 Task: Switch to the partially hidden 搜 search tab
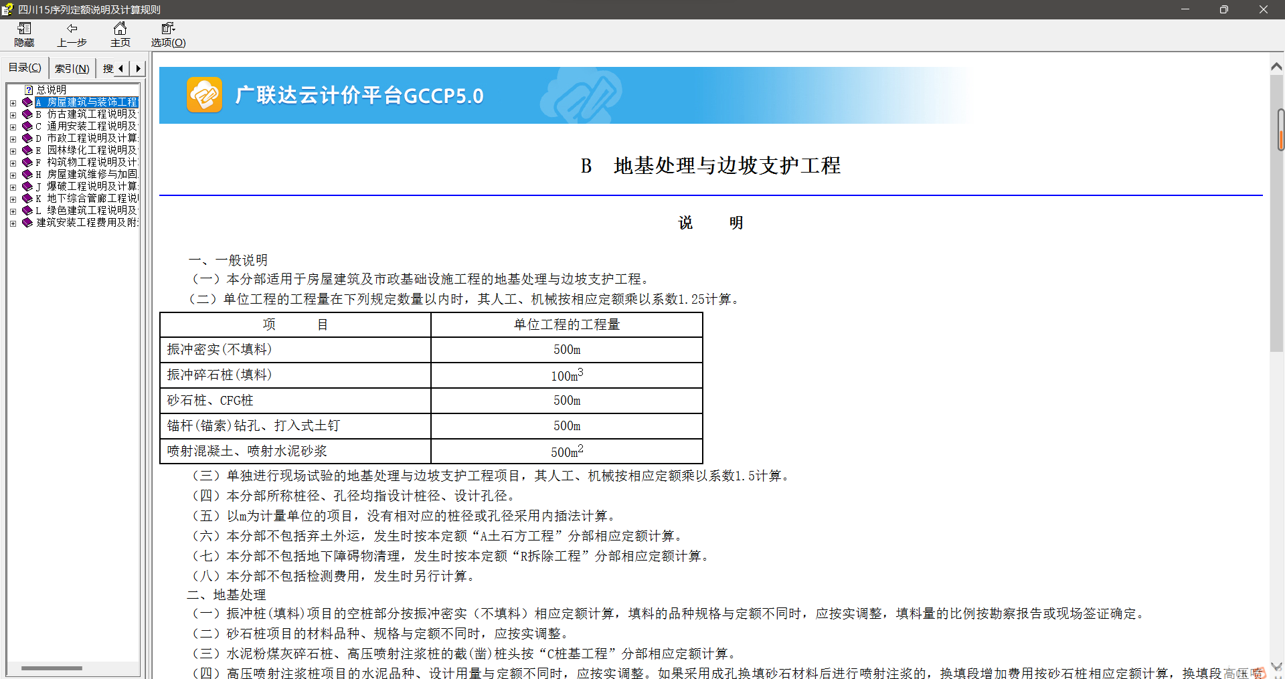(x=107, y=68)
